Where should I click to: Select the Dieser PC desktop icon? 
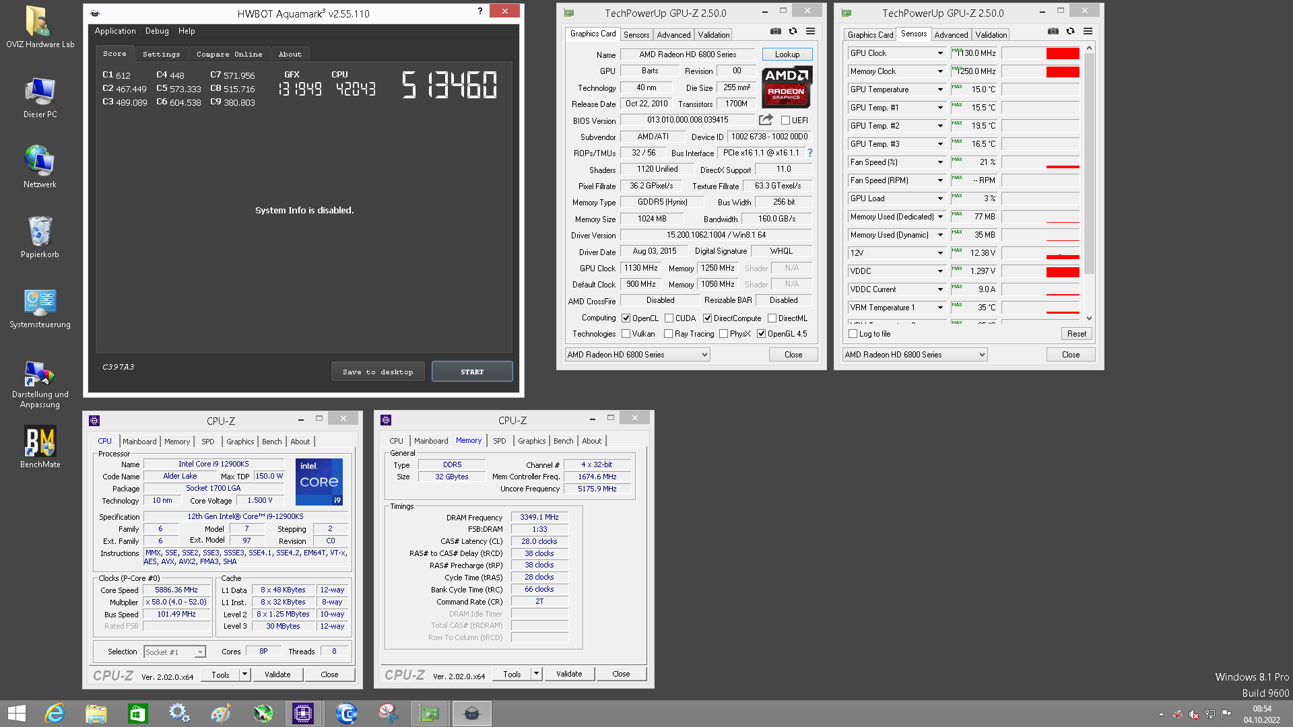tap(40, 98)
